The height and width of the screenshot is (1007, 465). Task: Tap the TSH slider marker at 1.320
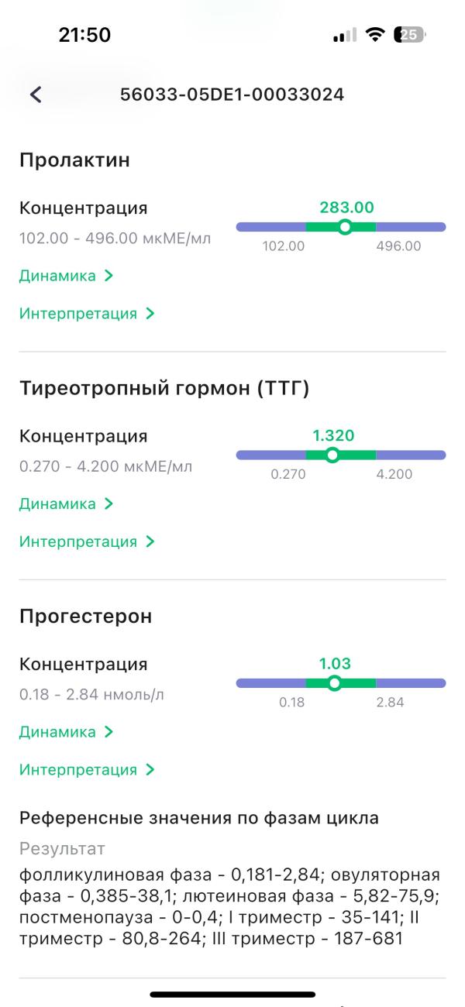(332, 455)
